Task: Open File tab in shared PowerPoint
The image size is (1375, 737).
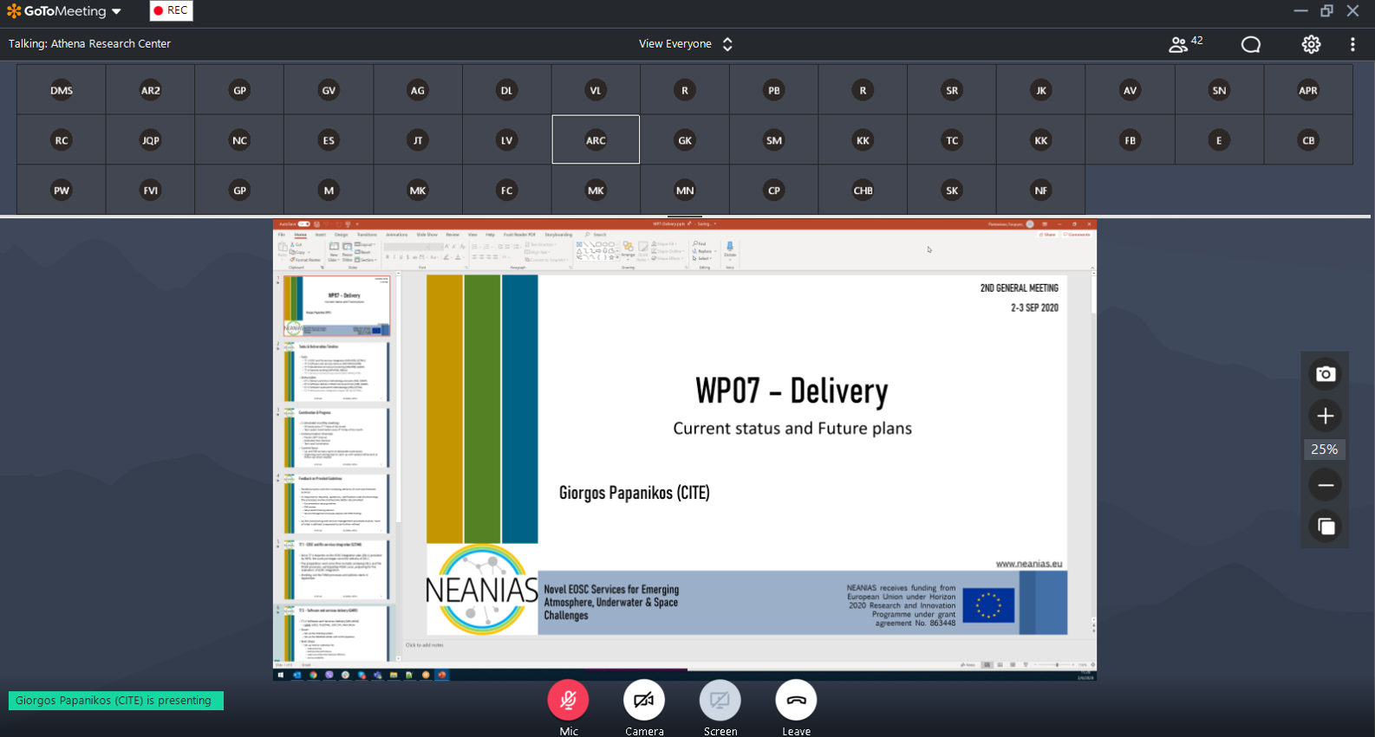Action: click(x=282, y=235)
